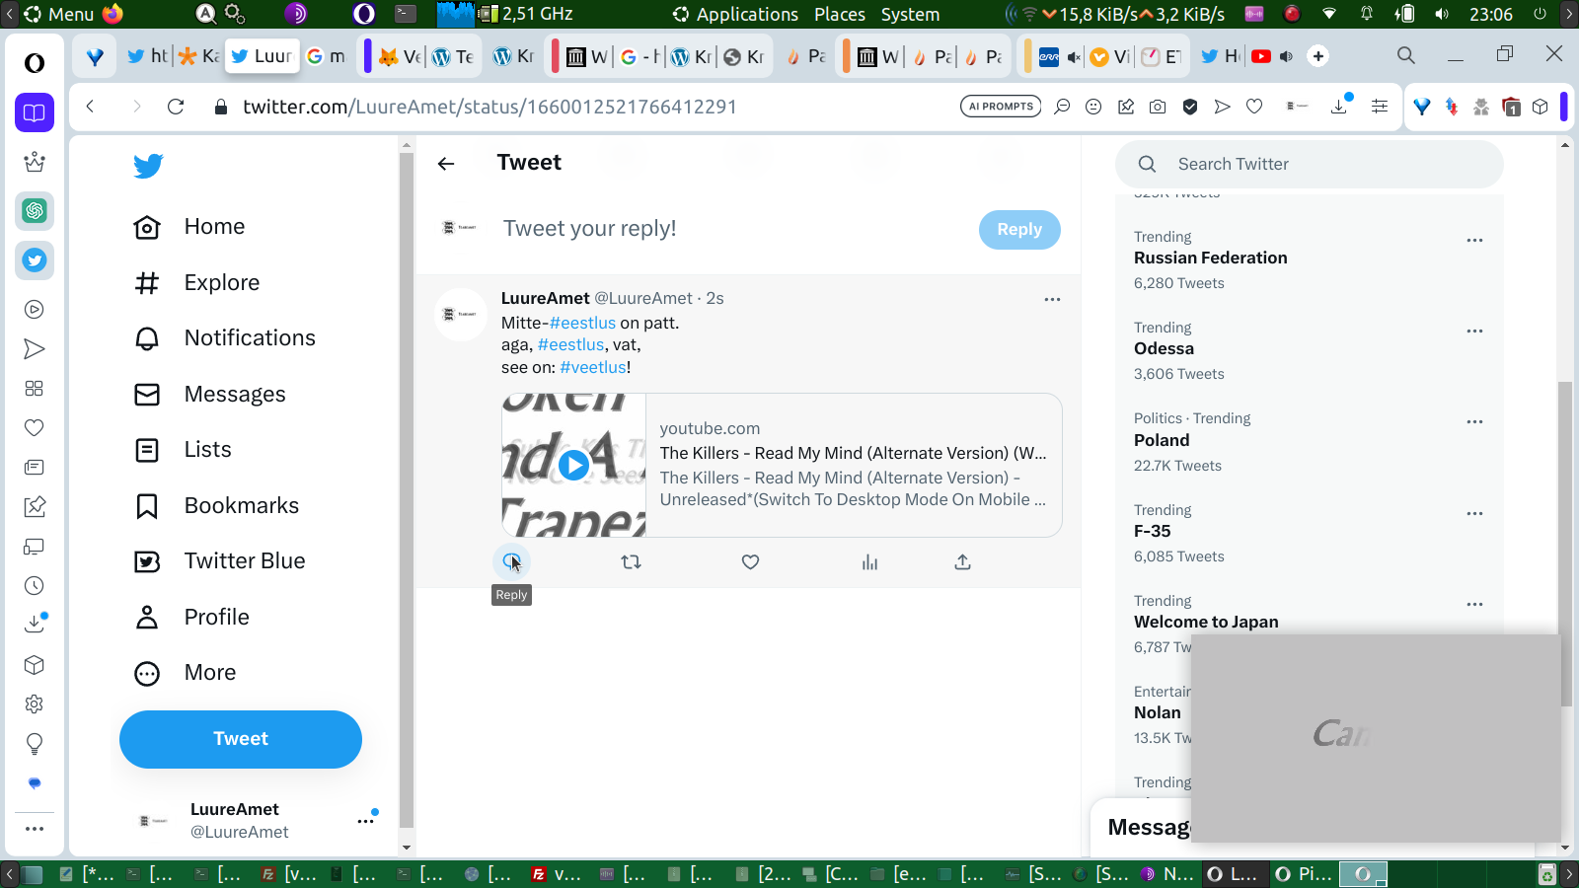
Task: Open the tweet's three-dot More menu
Action: (1052, 299)
